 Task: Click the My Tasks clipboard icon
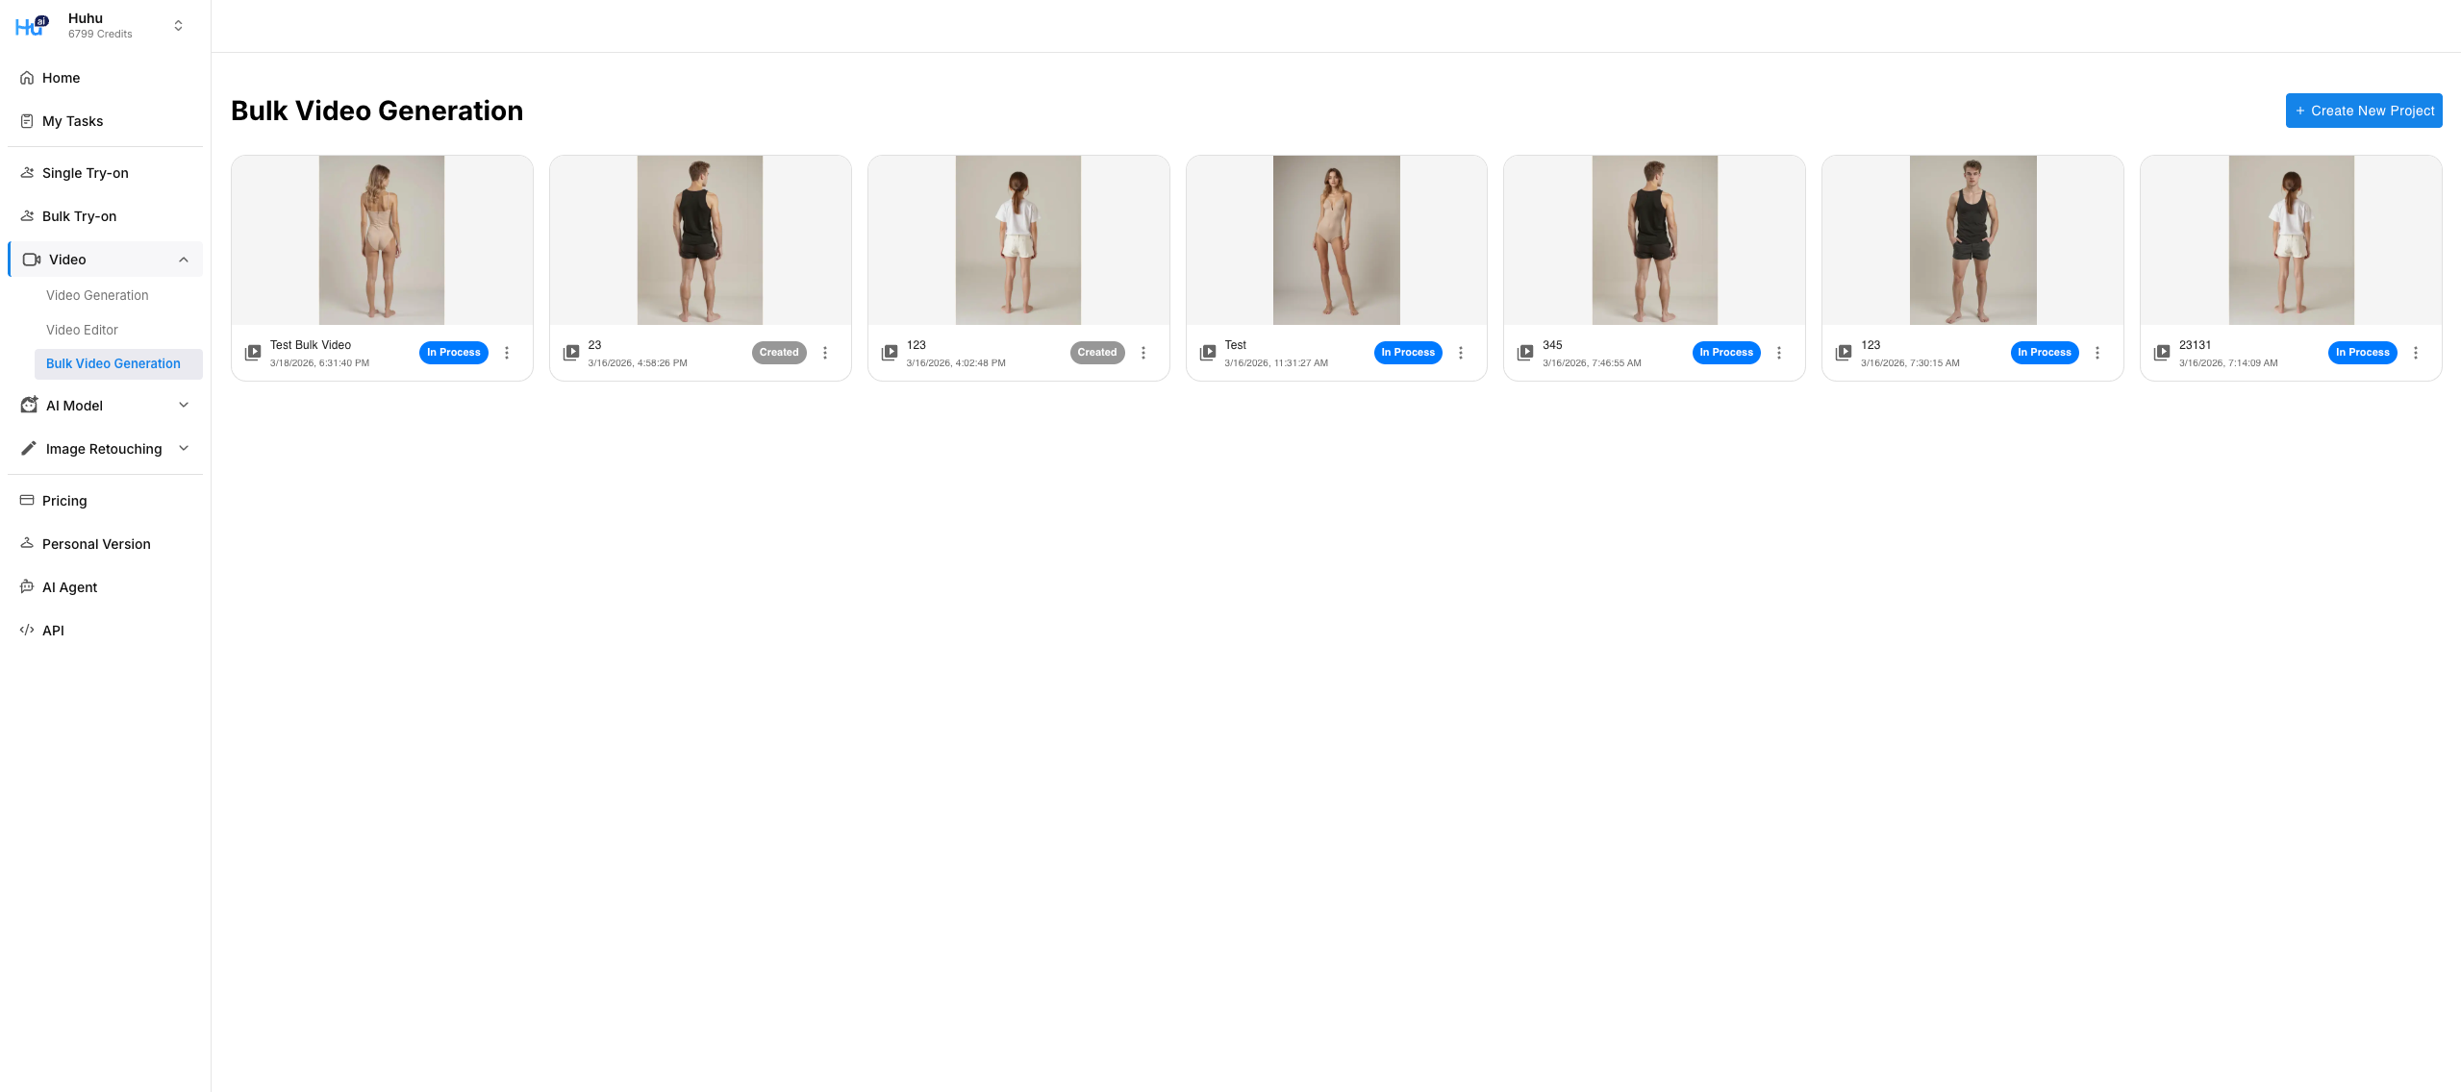27,121
